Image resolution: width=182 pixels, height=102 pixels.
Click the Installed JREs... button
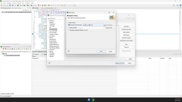pyautogui.click(x=109, y=28)
